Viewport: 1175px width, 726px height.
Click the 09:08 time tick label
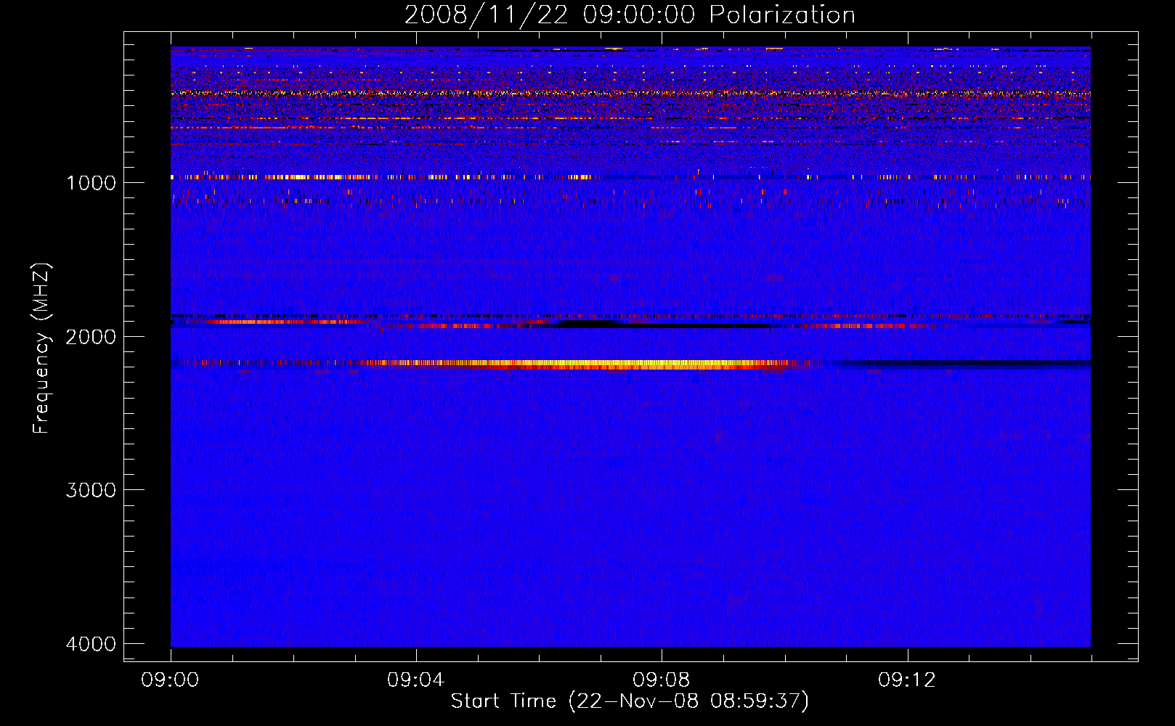click(661, 680)
